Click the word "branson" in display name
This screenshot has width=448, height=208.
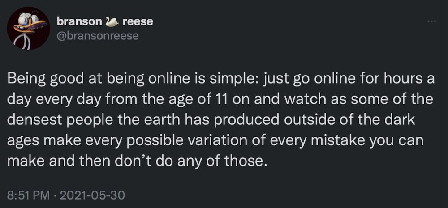[79, 21]
